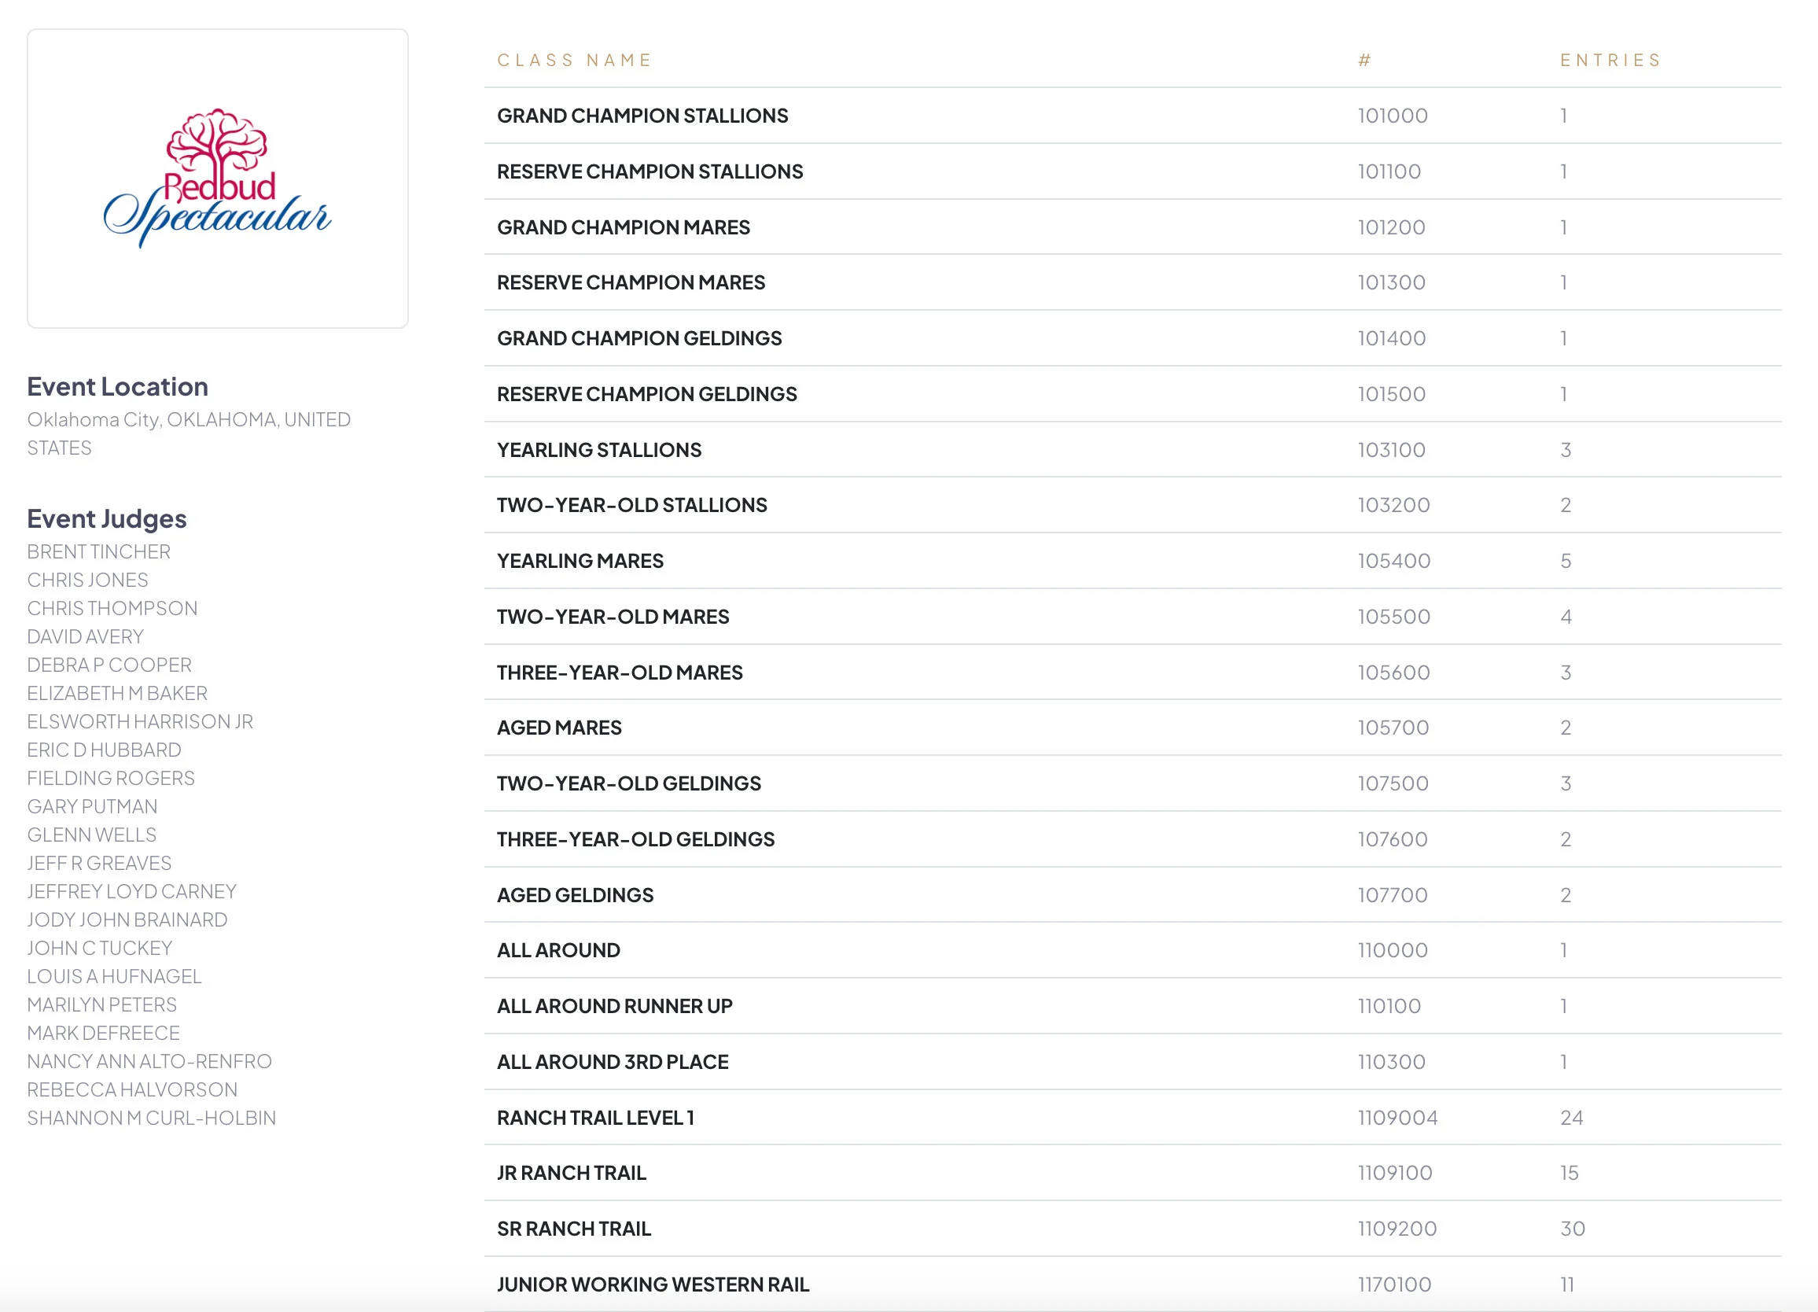Open the SR RANCH TRAIL class

coord(572,1228)
